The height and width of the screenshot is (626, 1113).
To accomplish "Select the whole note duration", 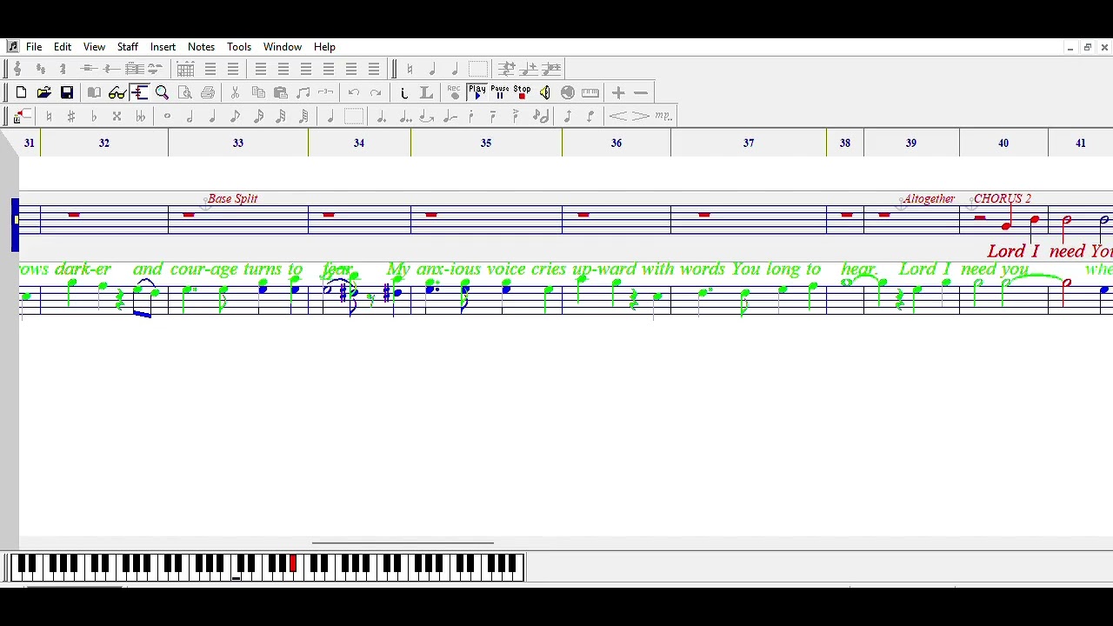I will point(167,116).
